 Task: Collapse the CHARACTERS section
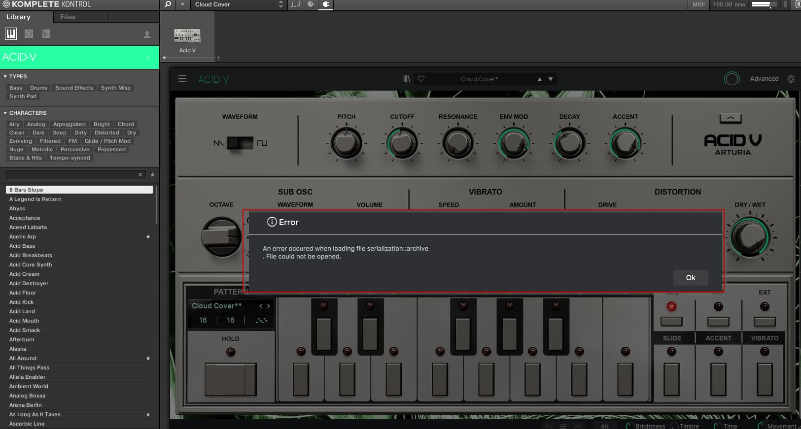click(x=5, y=113)
